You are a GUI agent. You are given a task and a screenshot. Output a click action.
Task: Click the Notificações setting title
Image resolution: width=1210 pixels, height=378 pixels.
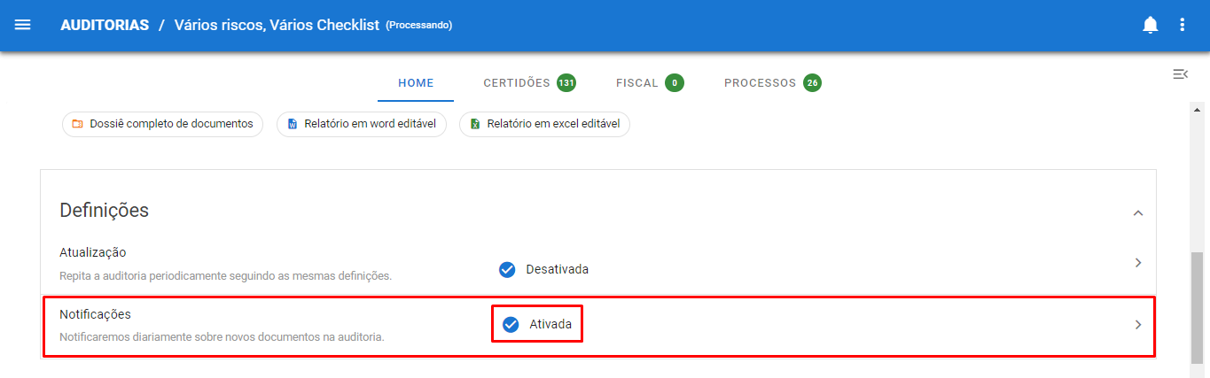pos(95,314)
